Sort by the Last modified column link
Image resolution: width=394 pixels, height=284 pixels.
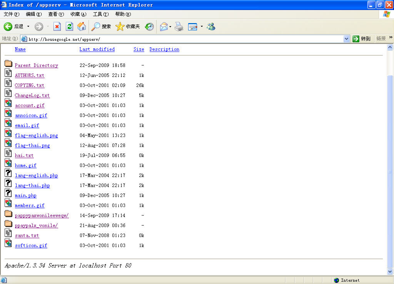[x=97, y=49]
